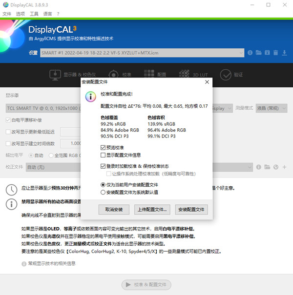Uncheck the 预览校准 checkbox
The image size is (293, 295).
(103, 147)
